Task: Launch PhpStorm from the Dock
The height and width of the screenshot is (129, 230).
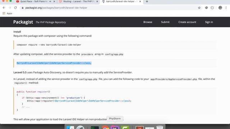Action: click(x=115, y=127)
